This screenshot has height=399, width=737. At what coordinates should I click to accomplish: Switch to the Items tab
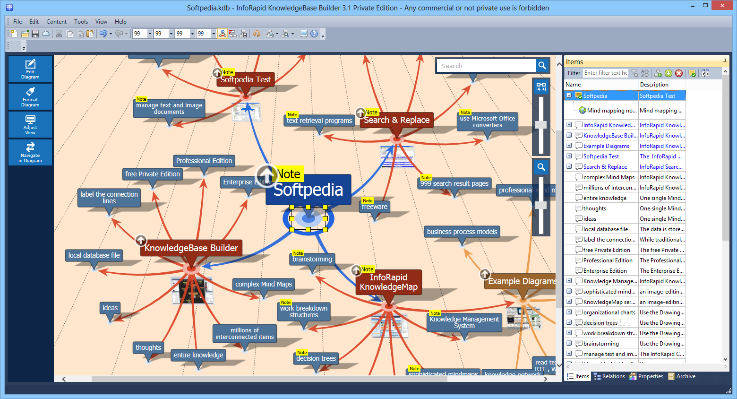pyautogui.click(x=578, y=376)
